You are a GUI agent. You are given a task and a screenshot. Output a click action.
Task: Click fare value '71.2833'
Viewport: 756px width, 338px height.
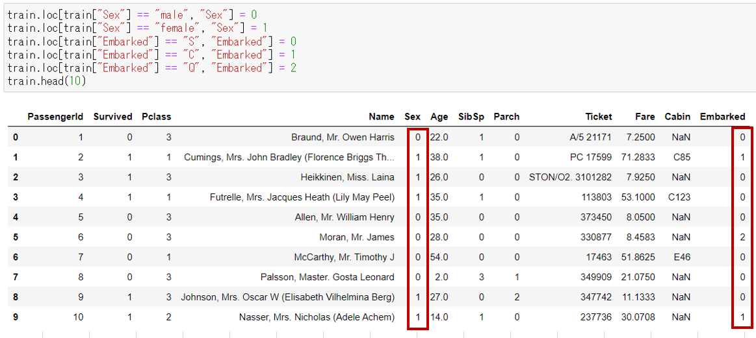point(638,157)
